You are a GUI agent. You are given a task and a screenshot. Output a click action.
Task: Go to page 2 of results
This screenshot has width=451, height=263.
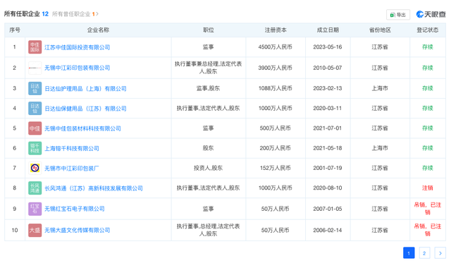tap(424, 253)
